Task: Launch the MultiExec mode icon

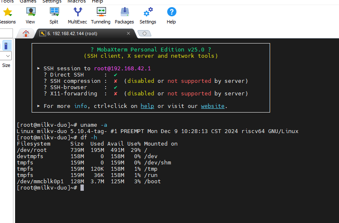Action: pyautogui.click(x=78, y=12)
